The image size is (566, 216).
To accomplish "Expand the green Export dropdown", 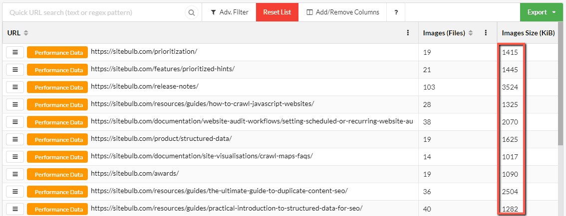I will click(542, 12).
